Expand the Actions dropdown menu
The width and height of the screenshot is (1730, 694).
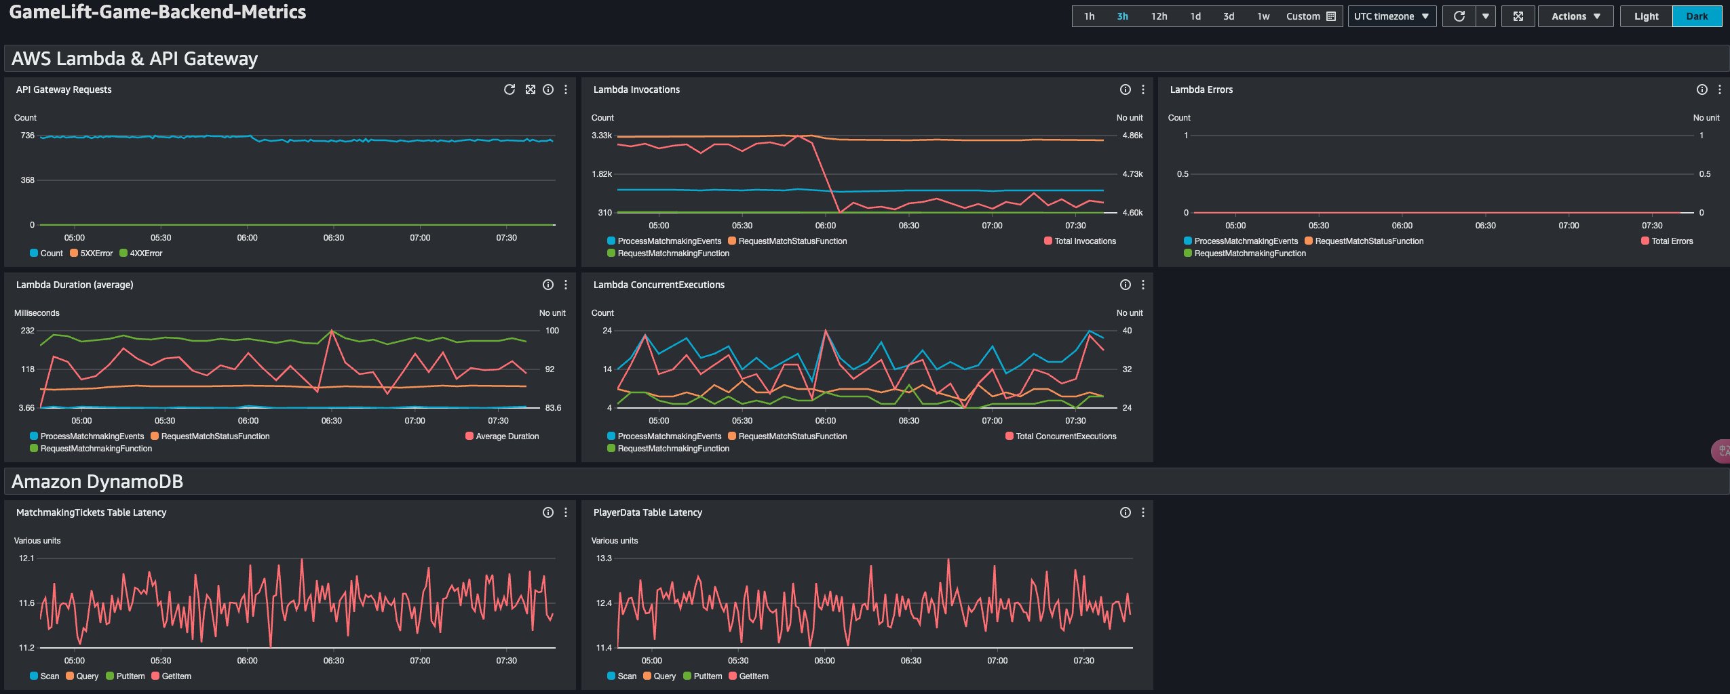[x=1575, y=16]
